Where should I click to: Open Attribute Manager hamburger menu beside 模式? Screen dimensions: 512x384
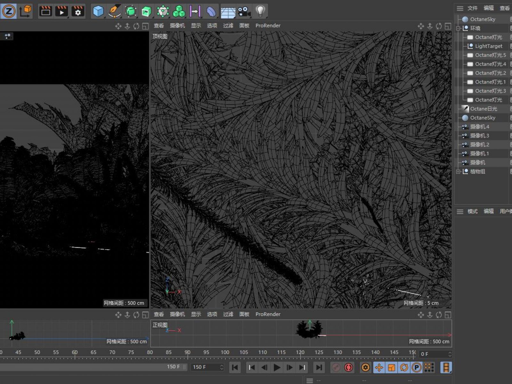click(x=460, y=212)
